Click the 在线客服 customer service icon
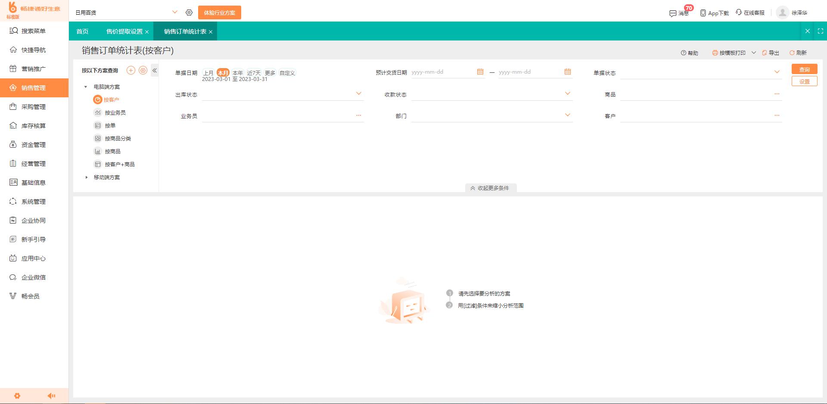Image resolution: width=827 pixels, height=404 pixels. (738, 12)
